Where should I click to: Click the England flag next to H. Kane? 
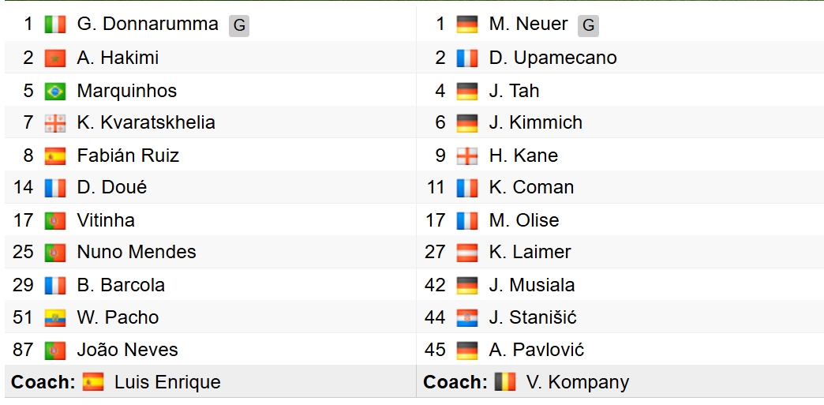pyautogui.click(x=467, y=156)
